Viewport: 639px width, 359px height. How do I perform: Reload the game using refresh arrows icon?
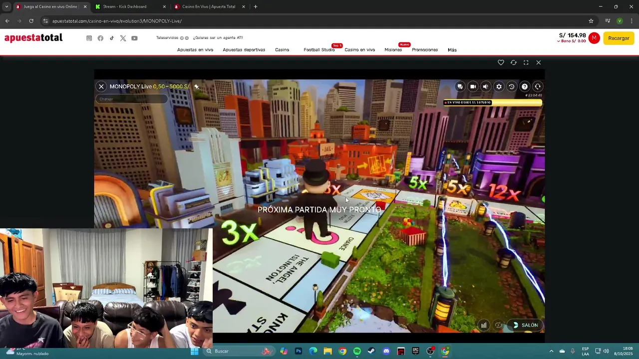coord(513,62)
